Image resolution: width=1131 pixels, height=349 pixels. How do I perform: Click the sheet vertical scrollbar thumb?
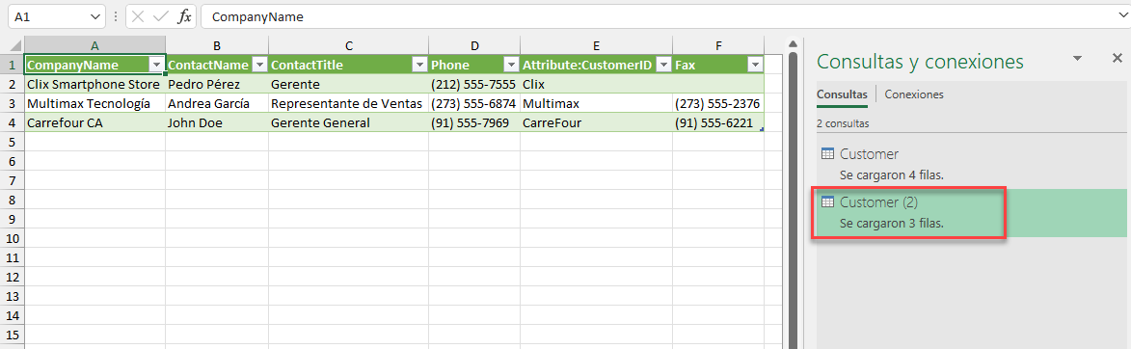(x=792, y=201)
